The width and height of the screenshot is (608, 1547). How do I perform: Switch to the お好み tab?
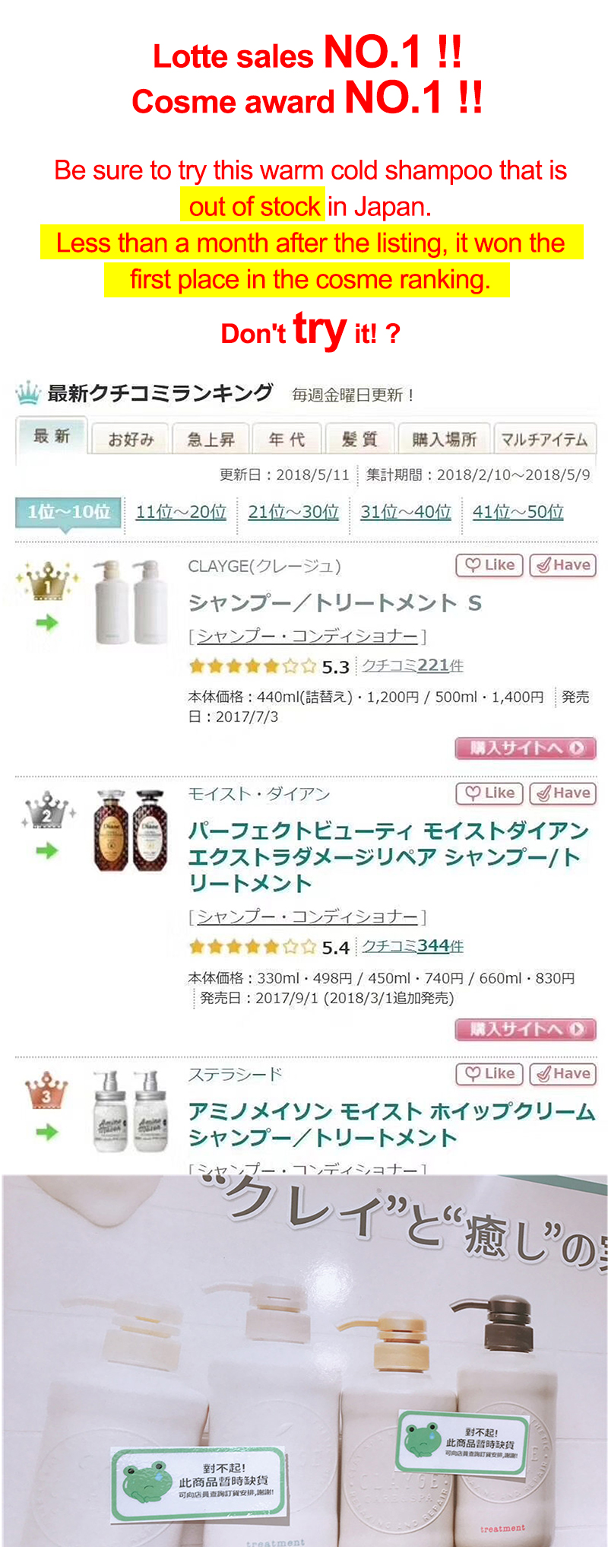coord(131,439)
